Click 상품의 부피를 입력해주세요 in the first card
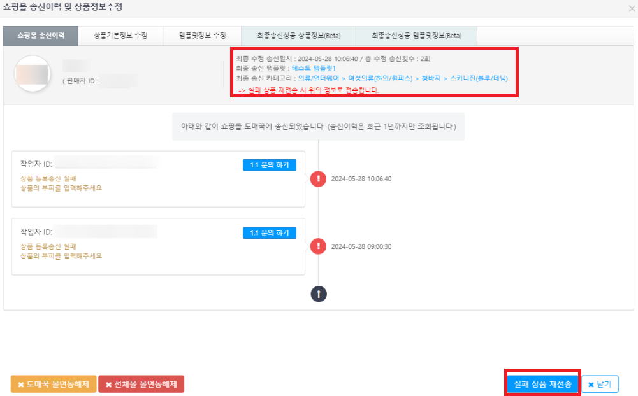 (61, 188)
